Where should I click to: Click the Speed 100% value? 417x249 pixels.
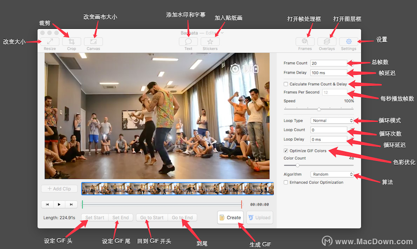coord(349,101)
